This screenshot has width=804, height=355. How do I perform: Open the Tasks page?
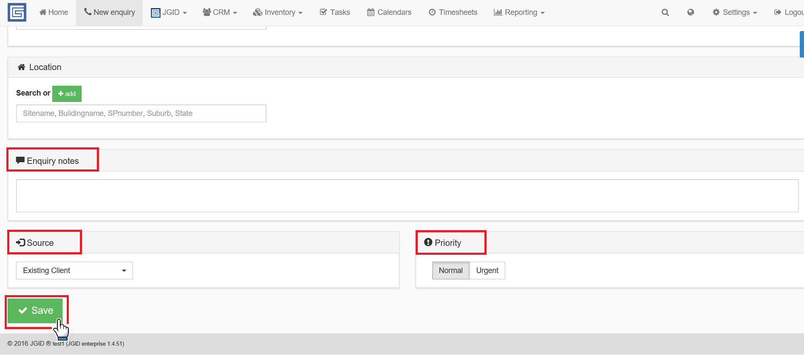[x=335, y=12]
